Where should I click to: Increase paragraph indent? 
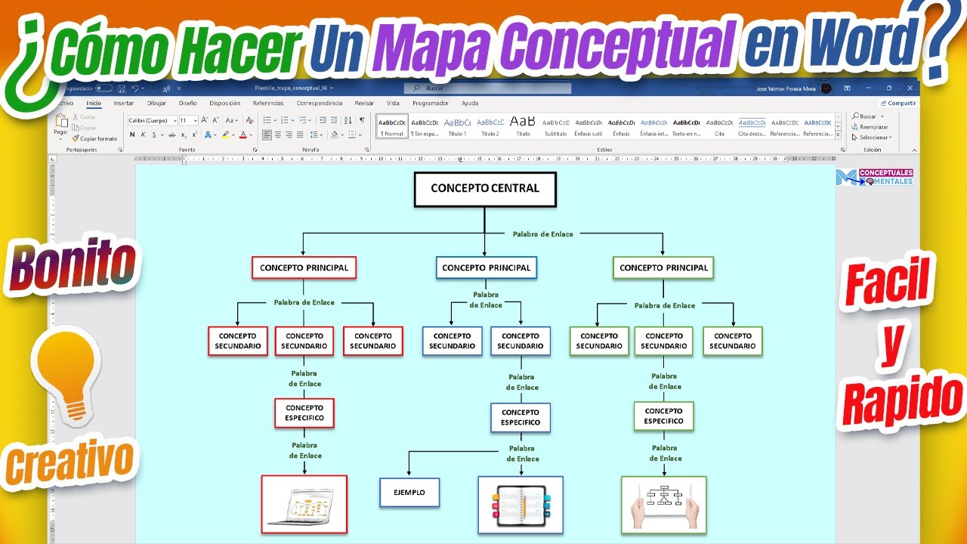334,120
